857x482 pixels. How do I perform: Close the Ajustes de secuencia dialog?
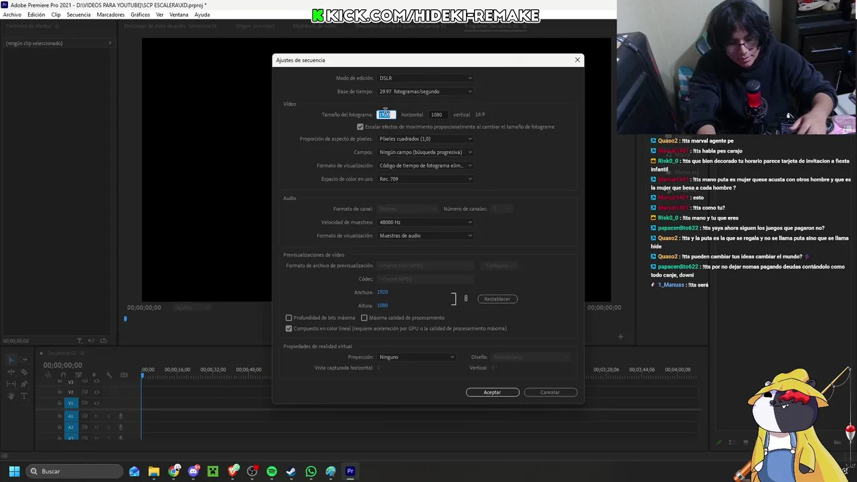577,60
